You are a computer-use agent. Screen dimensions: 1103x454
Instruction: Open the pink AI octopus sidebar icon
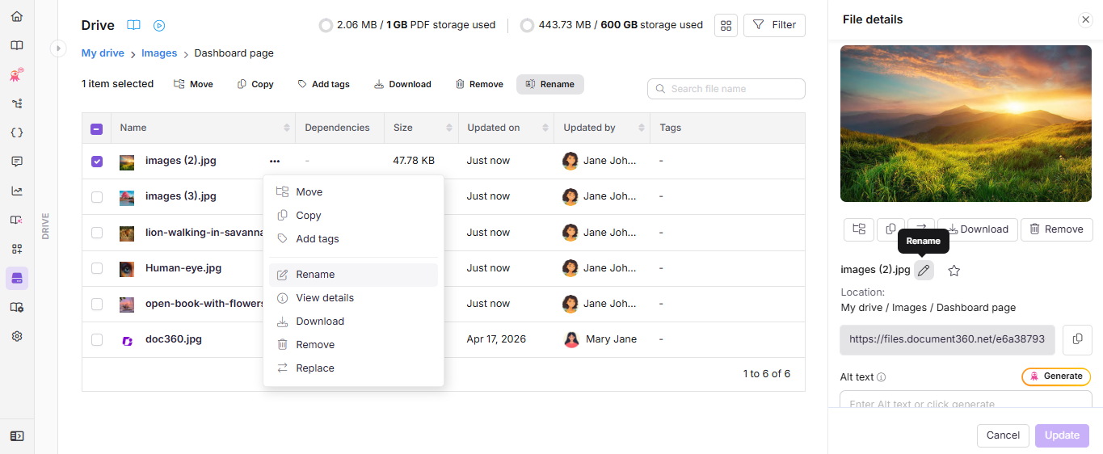pos(16,75)
